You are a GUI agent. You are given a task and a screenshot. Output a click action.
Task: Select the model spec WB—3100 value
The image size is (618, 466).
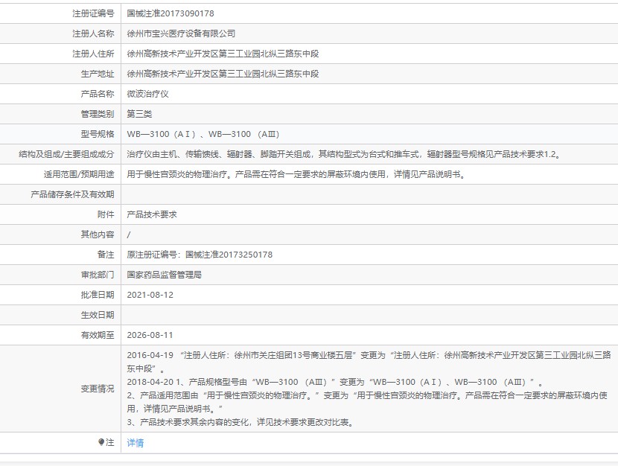[x=203, y=134]
